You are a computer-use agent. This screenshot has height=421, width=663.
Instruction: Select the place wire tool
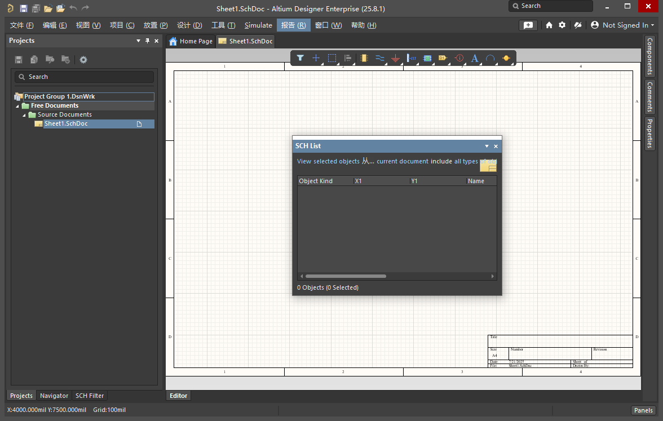click(x=380, y=58)
